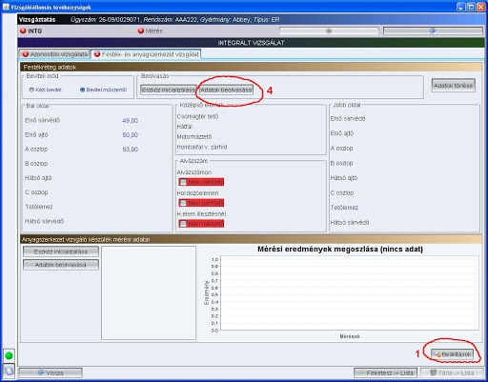Viewport: 488px width, 382px height.
Task: Switch to Azonosítók vizsgálata tab
Action: click(54, 54)
